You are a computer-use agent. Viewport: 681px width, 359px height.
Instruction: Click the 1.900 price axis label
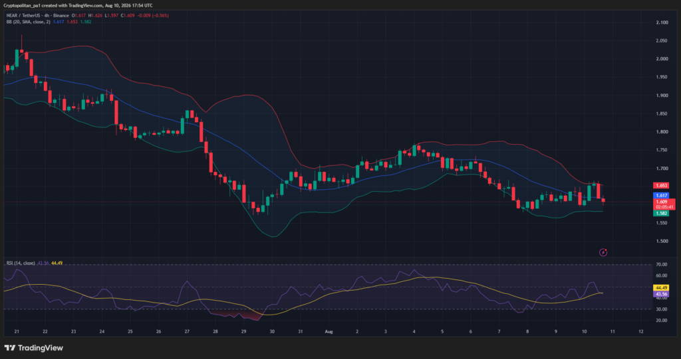[662, 96]
